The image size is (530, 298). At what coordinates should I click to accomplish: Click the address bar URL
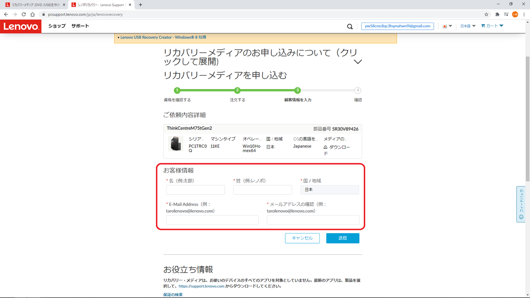coord(85,14)
